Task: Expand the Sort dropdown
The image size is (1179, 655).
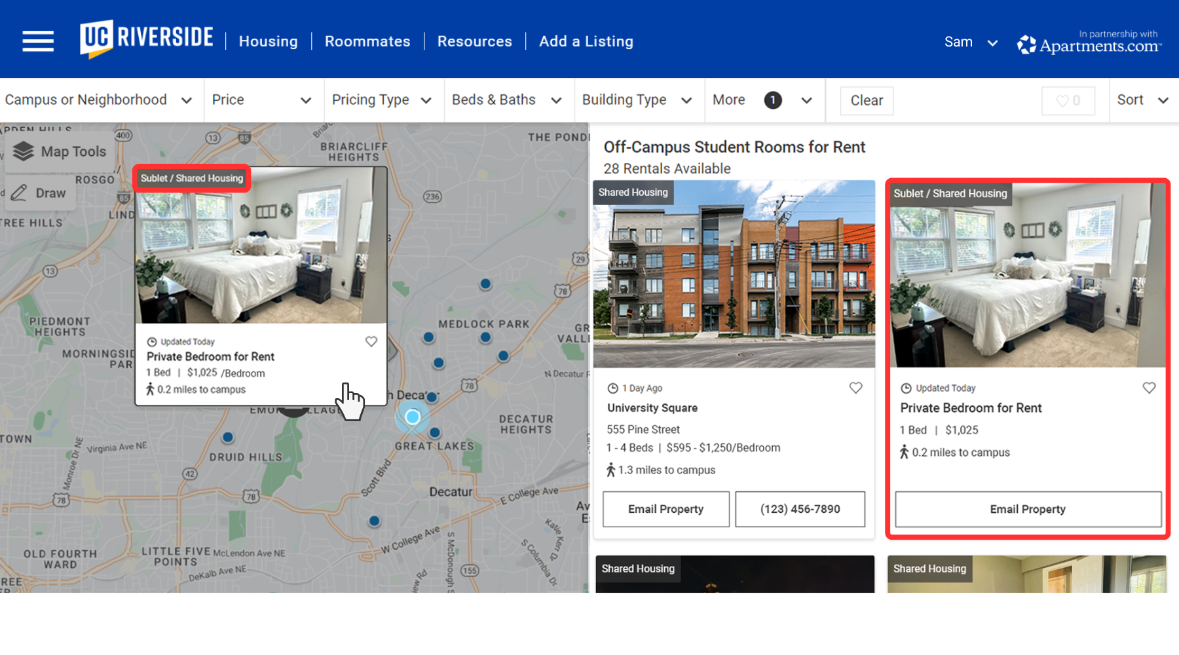Action: coord(1142,100)
